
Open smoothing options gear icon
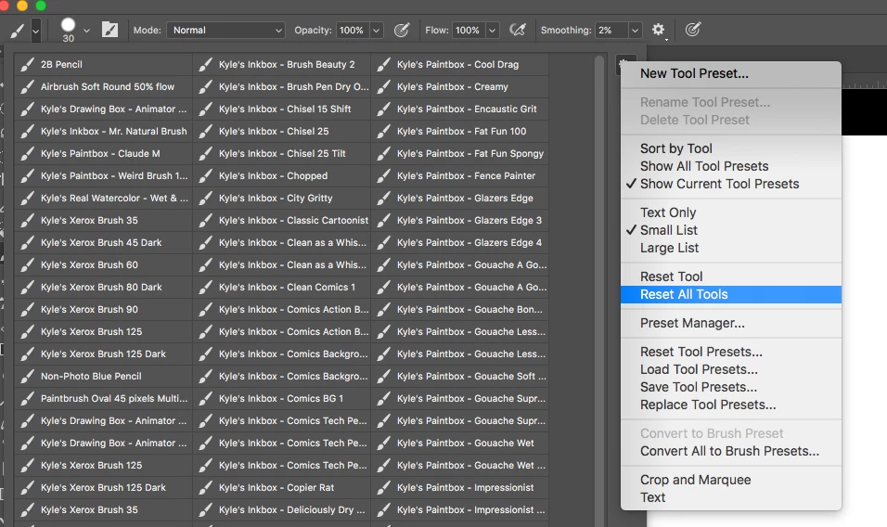tap(659, 30)
